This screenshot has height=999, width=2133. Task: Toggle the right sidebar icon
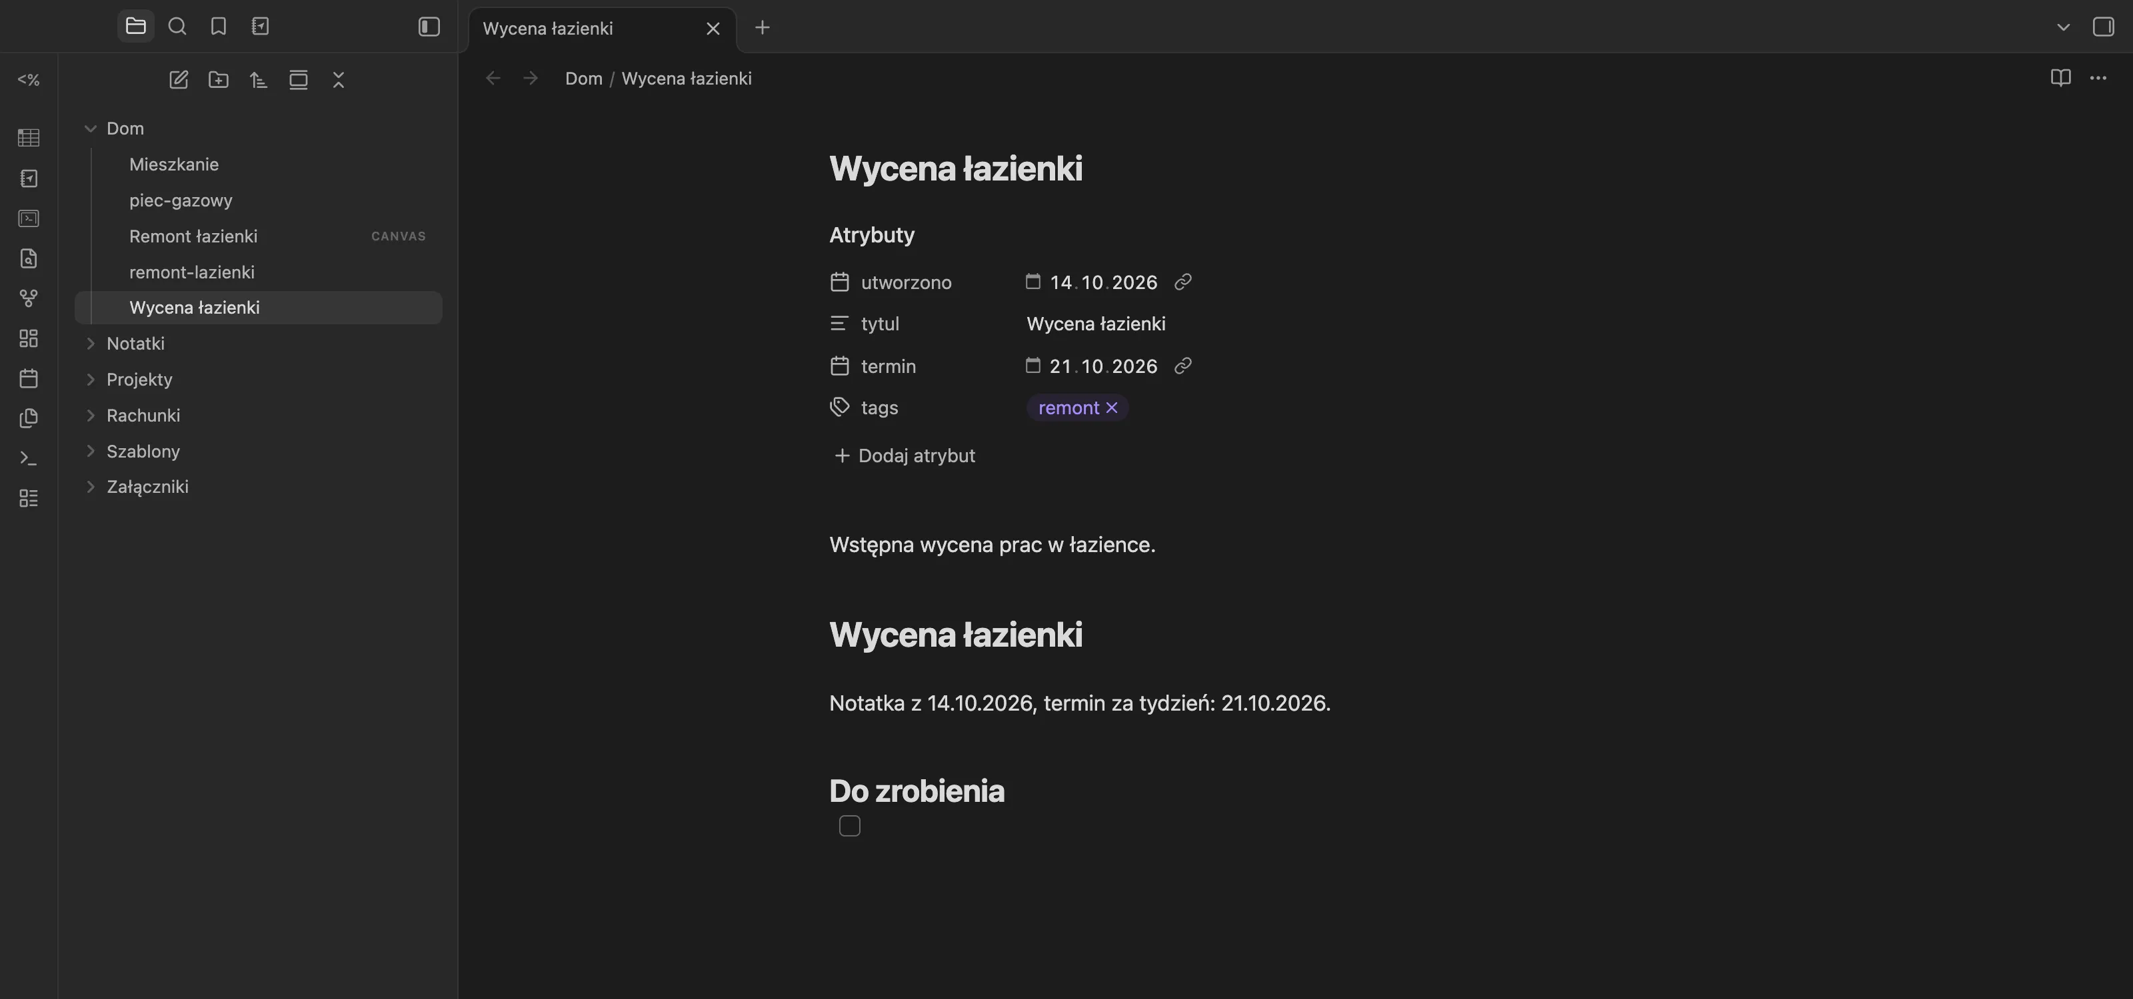point(2103,27)
